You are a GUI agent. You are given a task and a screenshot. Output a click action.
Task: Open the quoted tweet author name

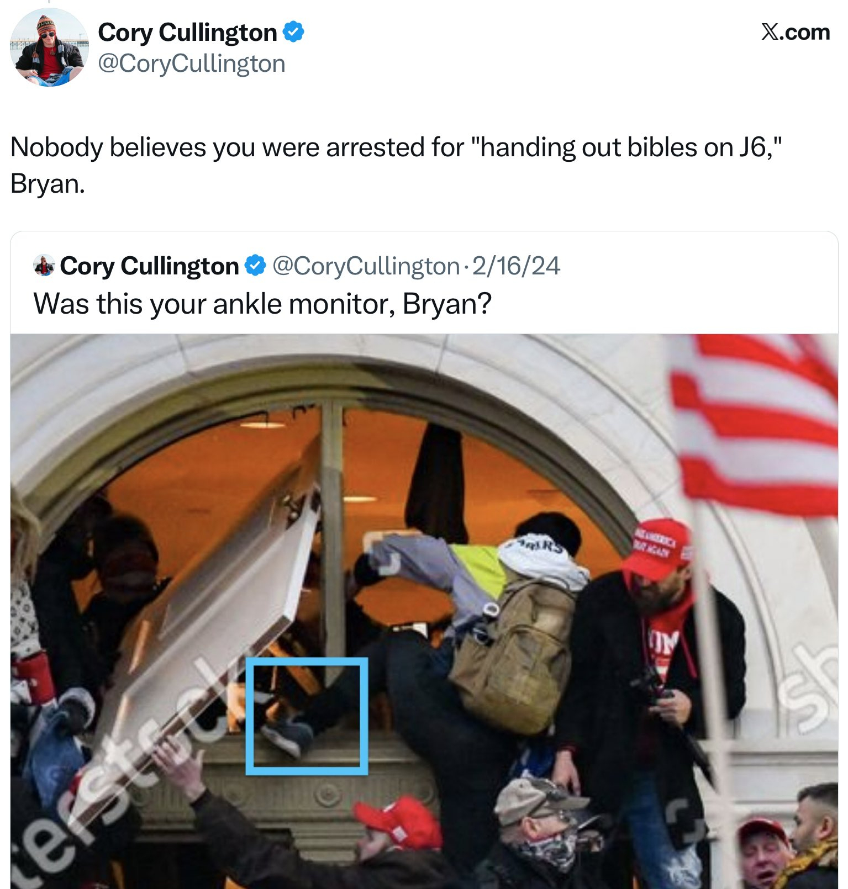click(149, 266)
